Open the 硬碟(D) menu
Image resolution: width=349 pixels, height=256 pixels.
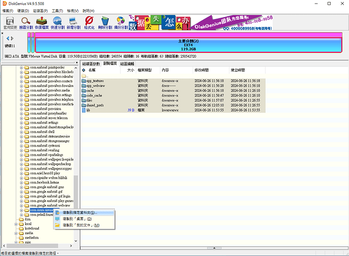23,11
